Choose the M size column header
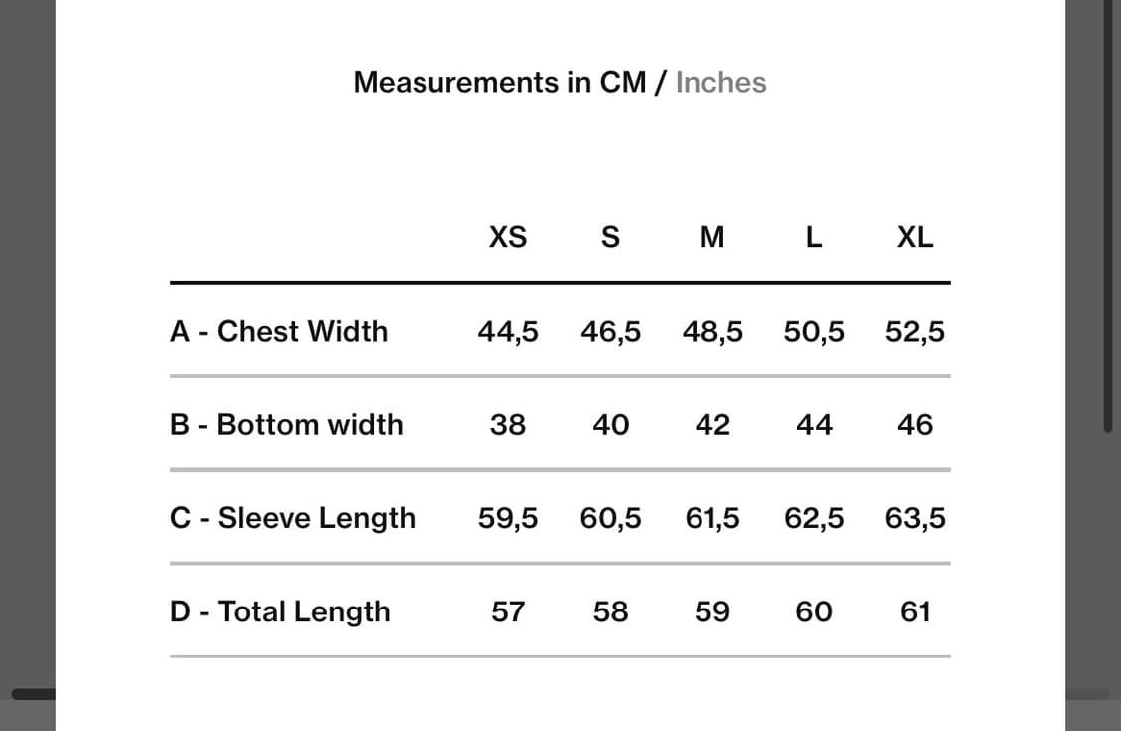 [x=712, y=237]
